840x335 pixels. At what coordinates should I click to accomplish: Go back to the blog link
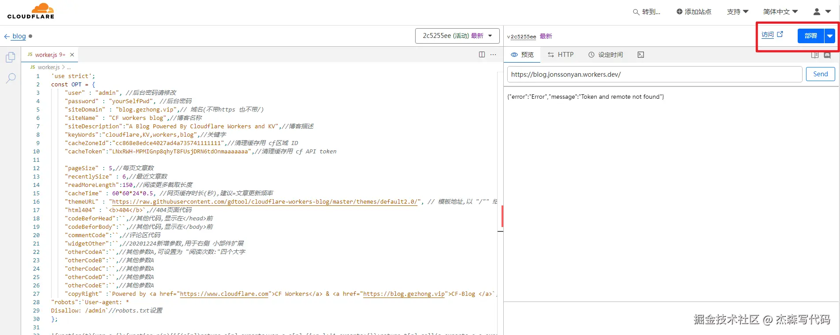point(19,36)
